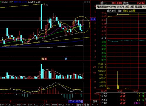This screenshot has width=146, height=106.
Task: Toggle the 成交量 legend in intraday popup
Action: pos(132,11)
